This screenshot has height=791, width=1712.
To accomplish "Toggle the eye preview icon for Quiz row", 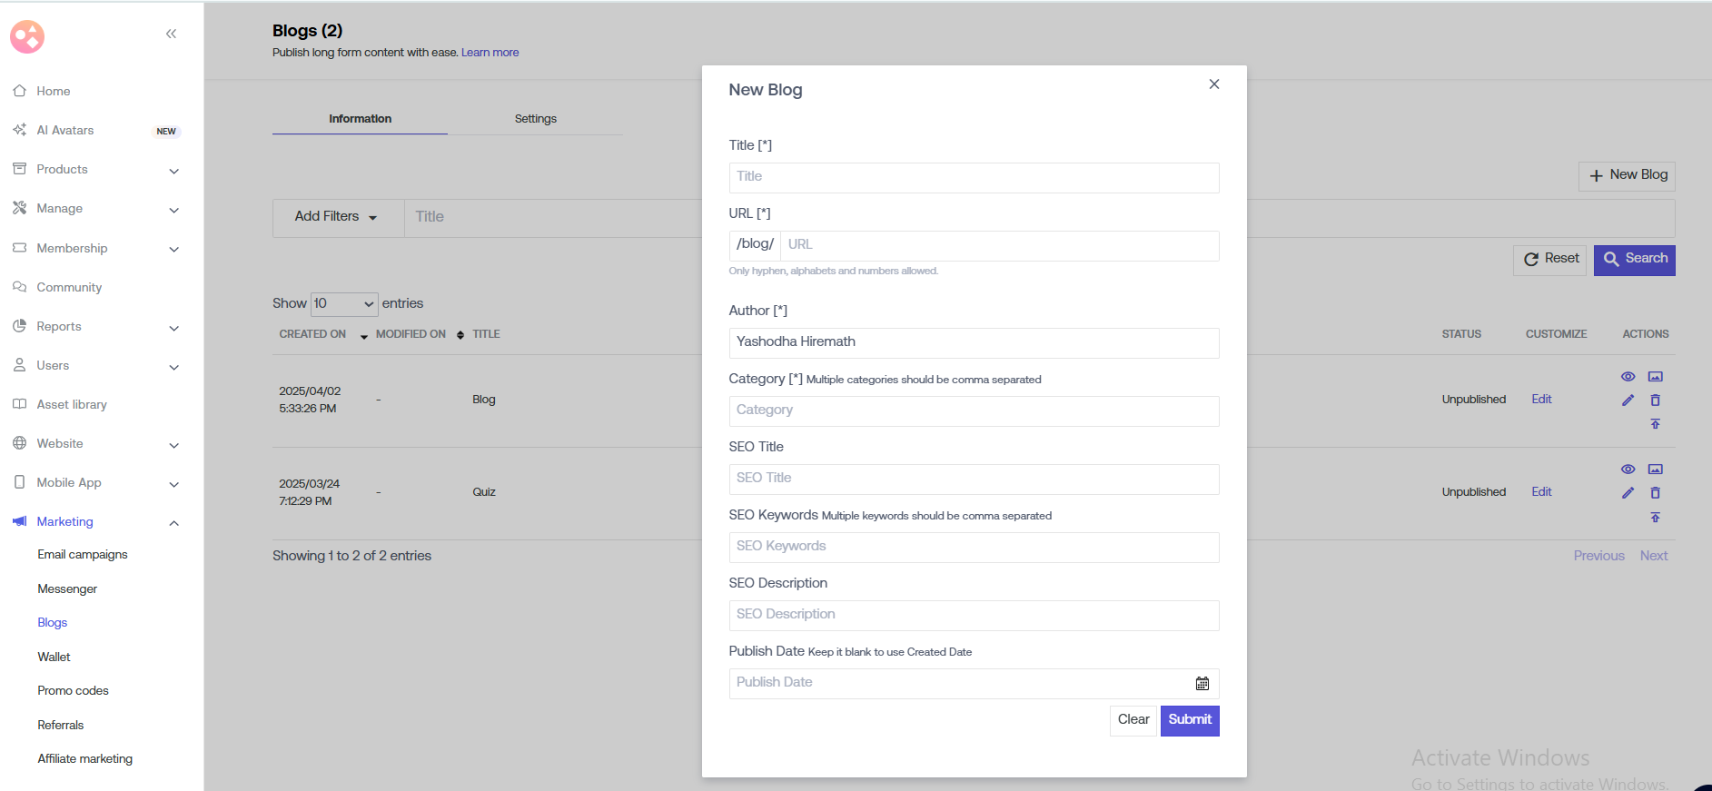I will [x=1628, y=470].
